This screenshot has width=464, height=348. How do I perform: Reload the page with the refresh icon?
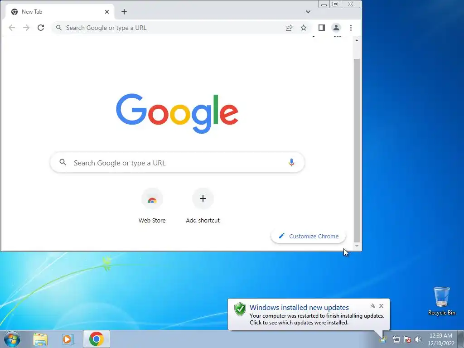tap(41, 28)
